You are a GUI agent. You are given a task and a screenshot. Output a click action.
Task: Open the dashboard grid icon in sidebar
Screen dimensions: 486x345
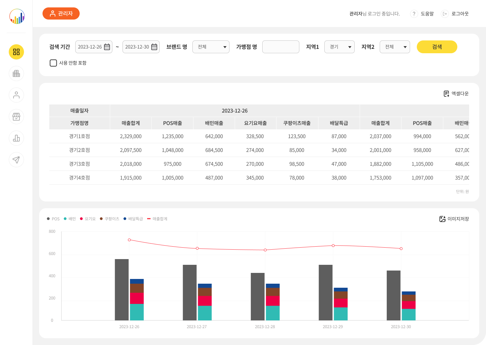tap(16, 52)
